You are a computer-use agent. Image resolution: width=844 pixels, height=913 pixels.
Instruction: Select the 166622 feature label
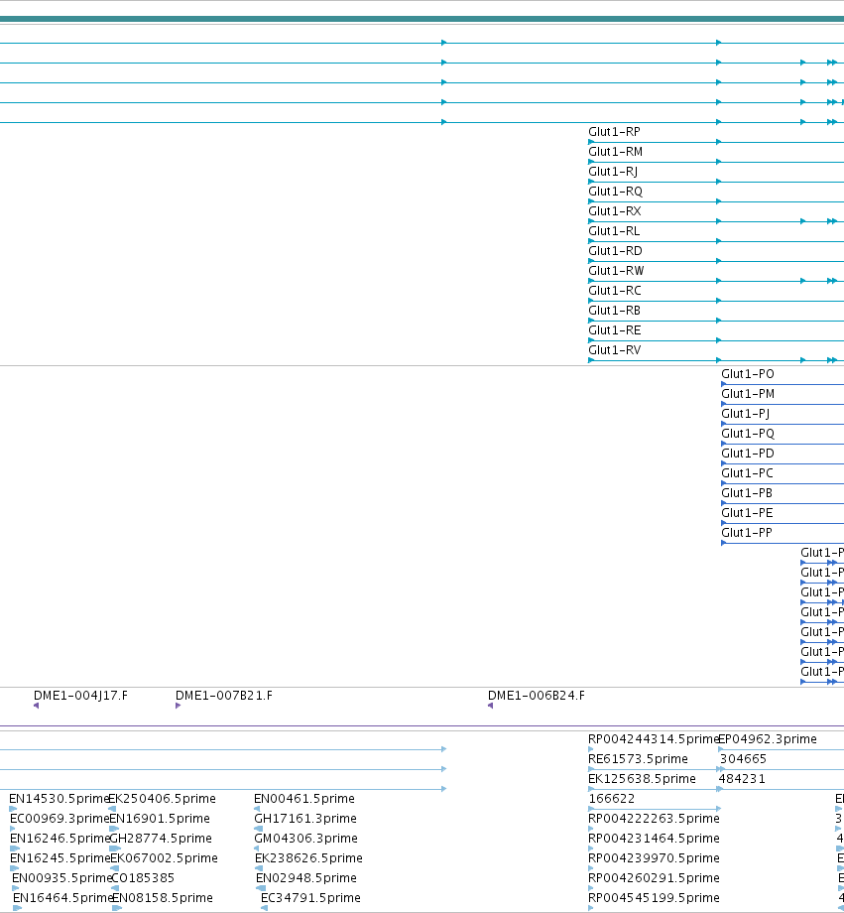[612, 799]
